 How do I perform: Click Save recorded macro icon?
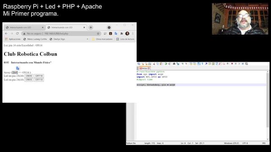(x=246, y=64)
